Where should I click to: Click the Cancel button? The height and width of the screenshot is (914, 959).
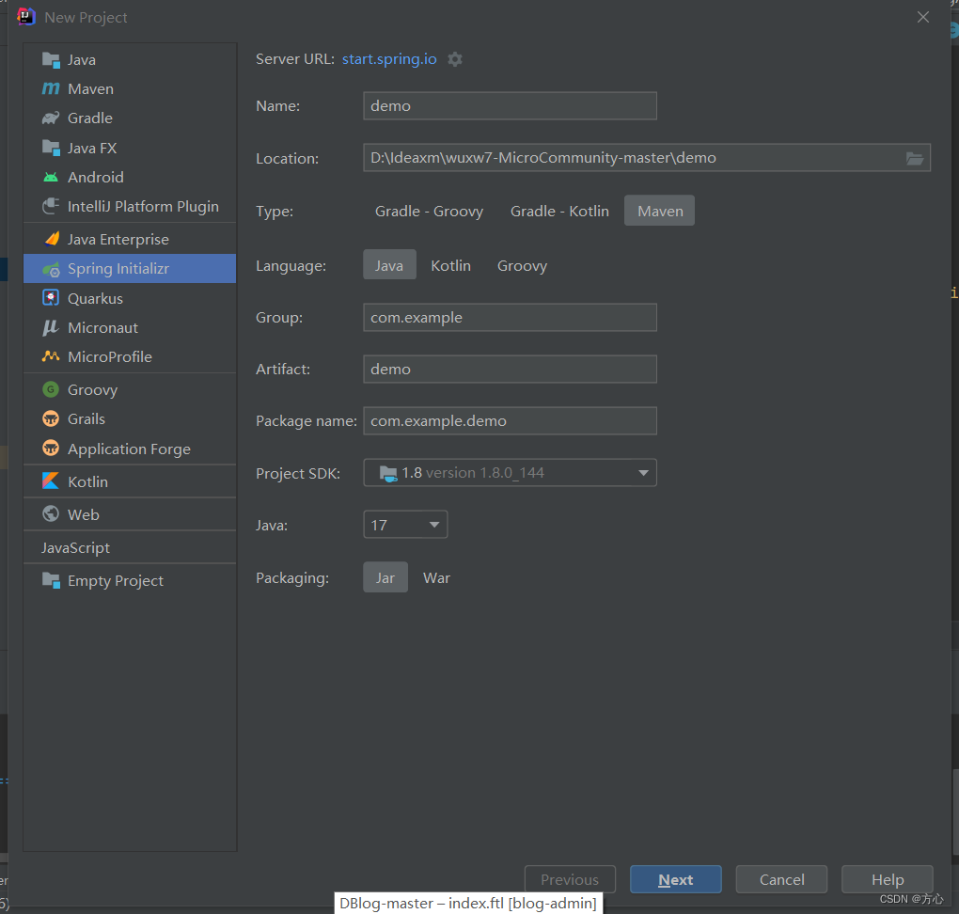pos(781,879)
